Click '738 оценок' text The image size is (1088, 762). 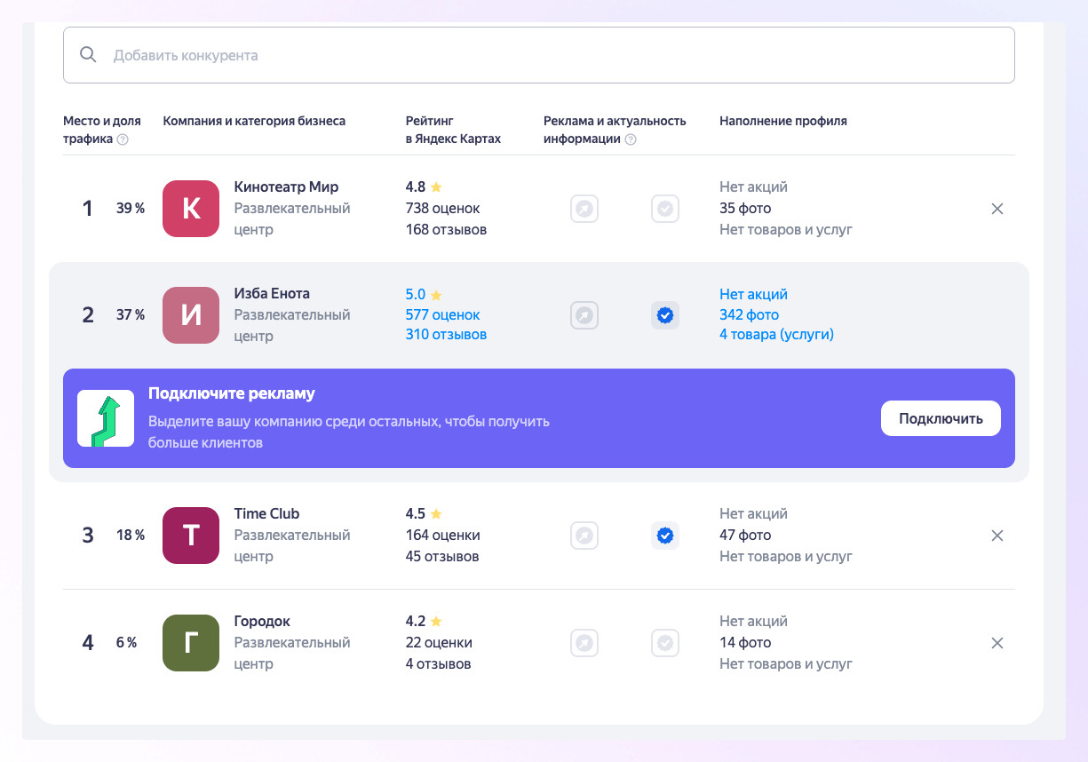442,208
